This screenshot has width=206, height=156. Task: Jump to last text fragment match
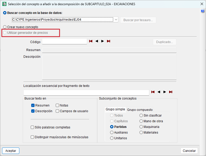pyautogui.click(x=171, y=92)
